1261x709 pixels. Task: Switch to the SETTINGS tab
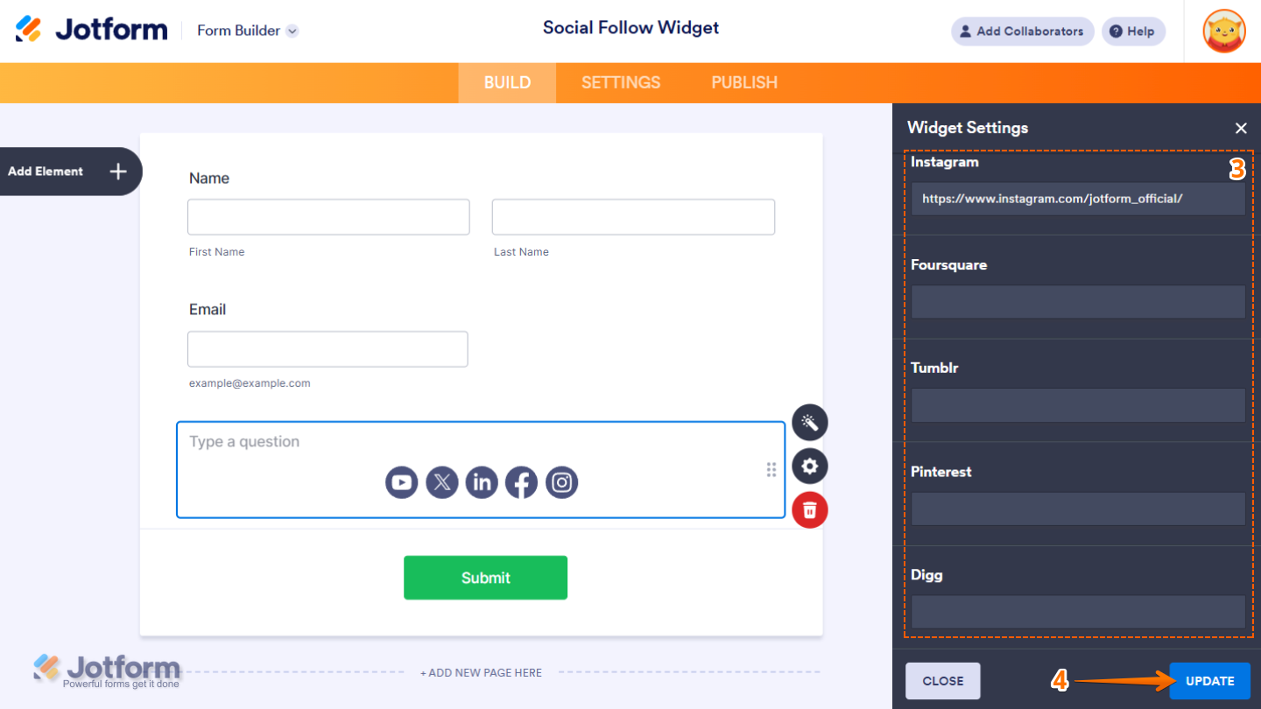620,82
